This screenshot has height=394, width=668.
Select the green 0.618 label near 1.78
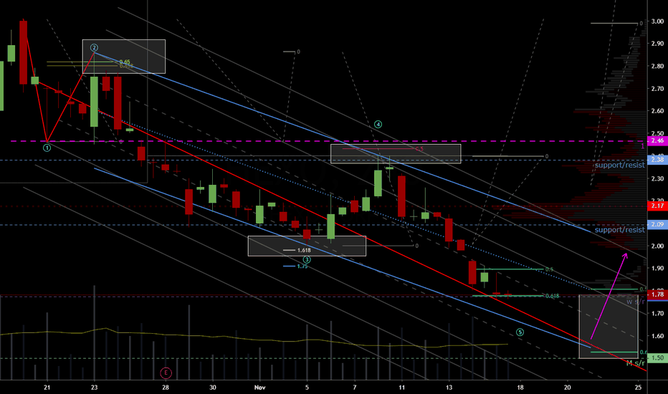click(552, 296)
